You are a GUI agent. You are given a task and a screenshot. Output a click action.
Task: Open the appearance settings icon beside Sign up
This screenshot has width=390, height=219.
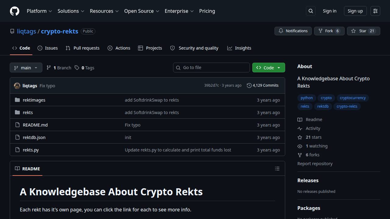click(375, 11)
